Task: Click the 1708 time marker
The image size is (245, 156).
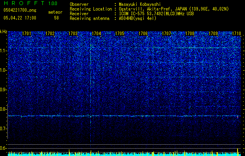Action: tap(190, 34)
